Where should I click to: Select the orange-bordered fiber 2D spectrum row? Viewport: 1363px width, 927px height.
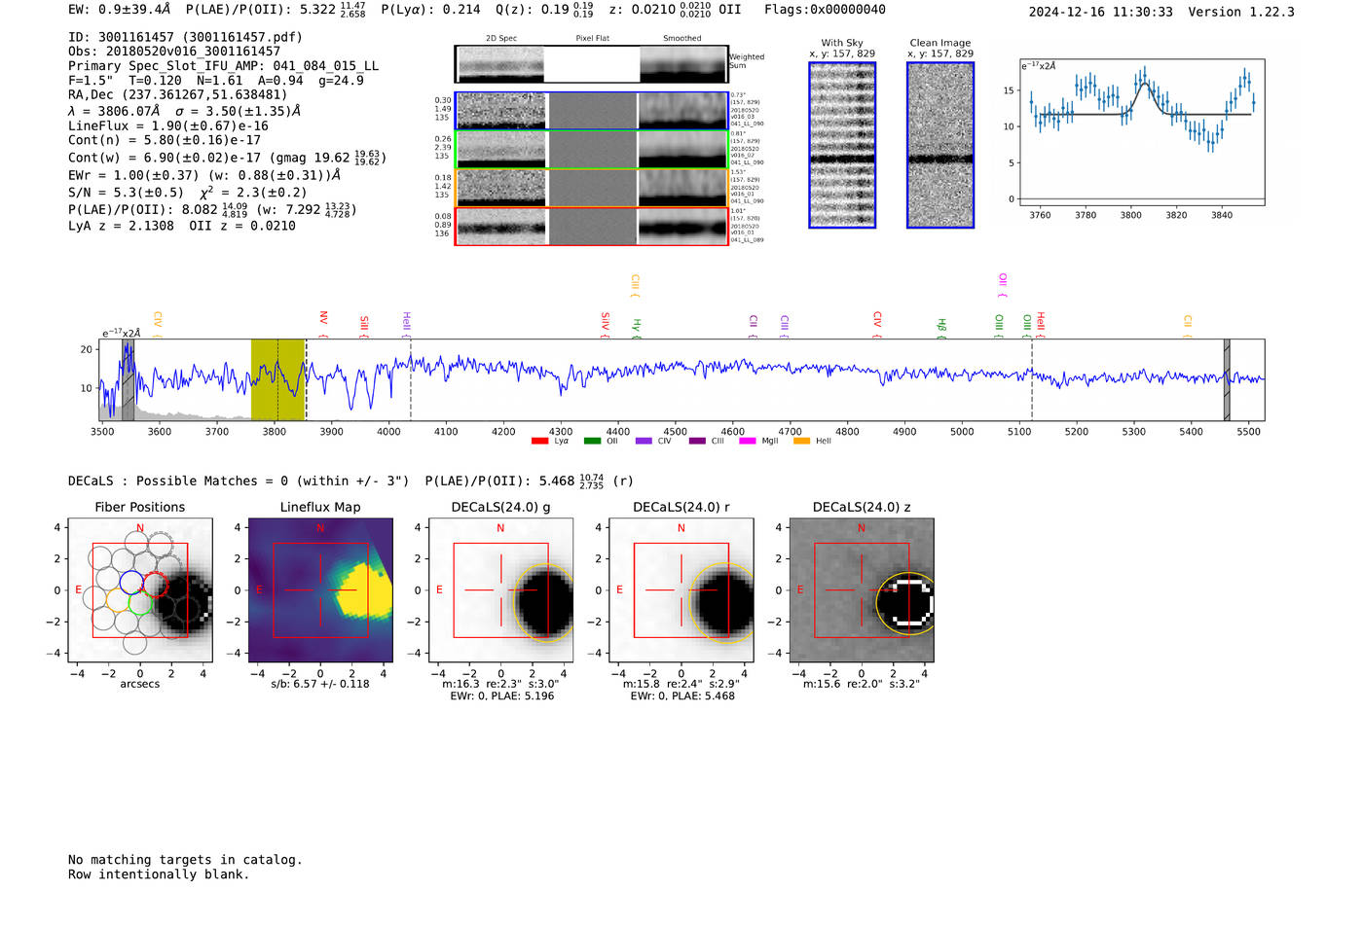(x=591, y=188)
